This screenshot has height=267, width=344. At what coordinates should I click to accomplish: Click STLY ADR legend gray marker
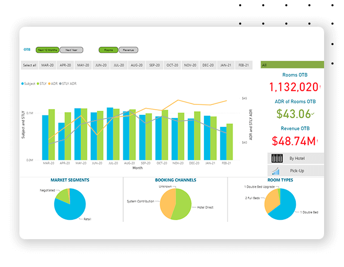click(60, 83)
